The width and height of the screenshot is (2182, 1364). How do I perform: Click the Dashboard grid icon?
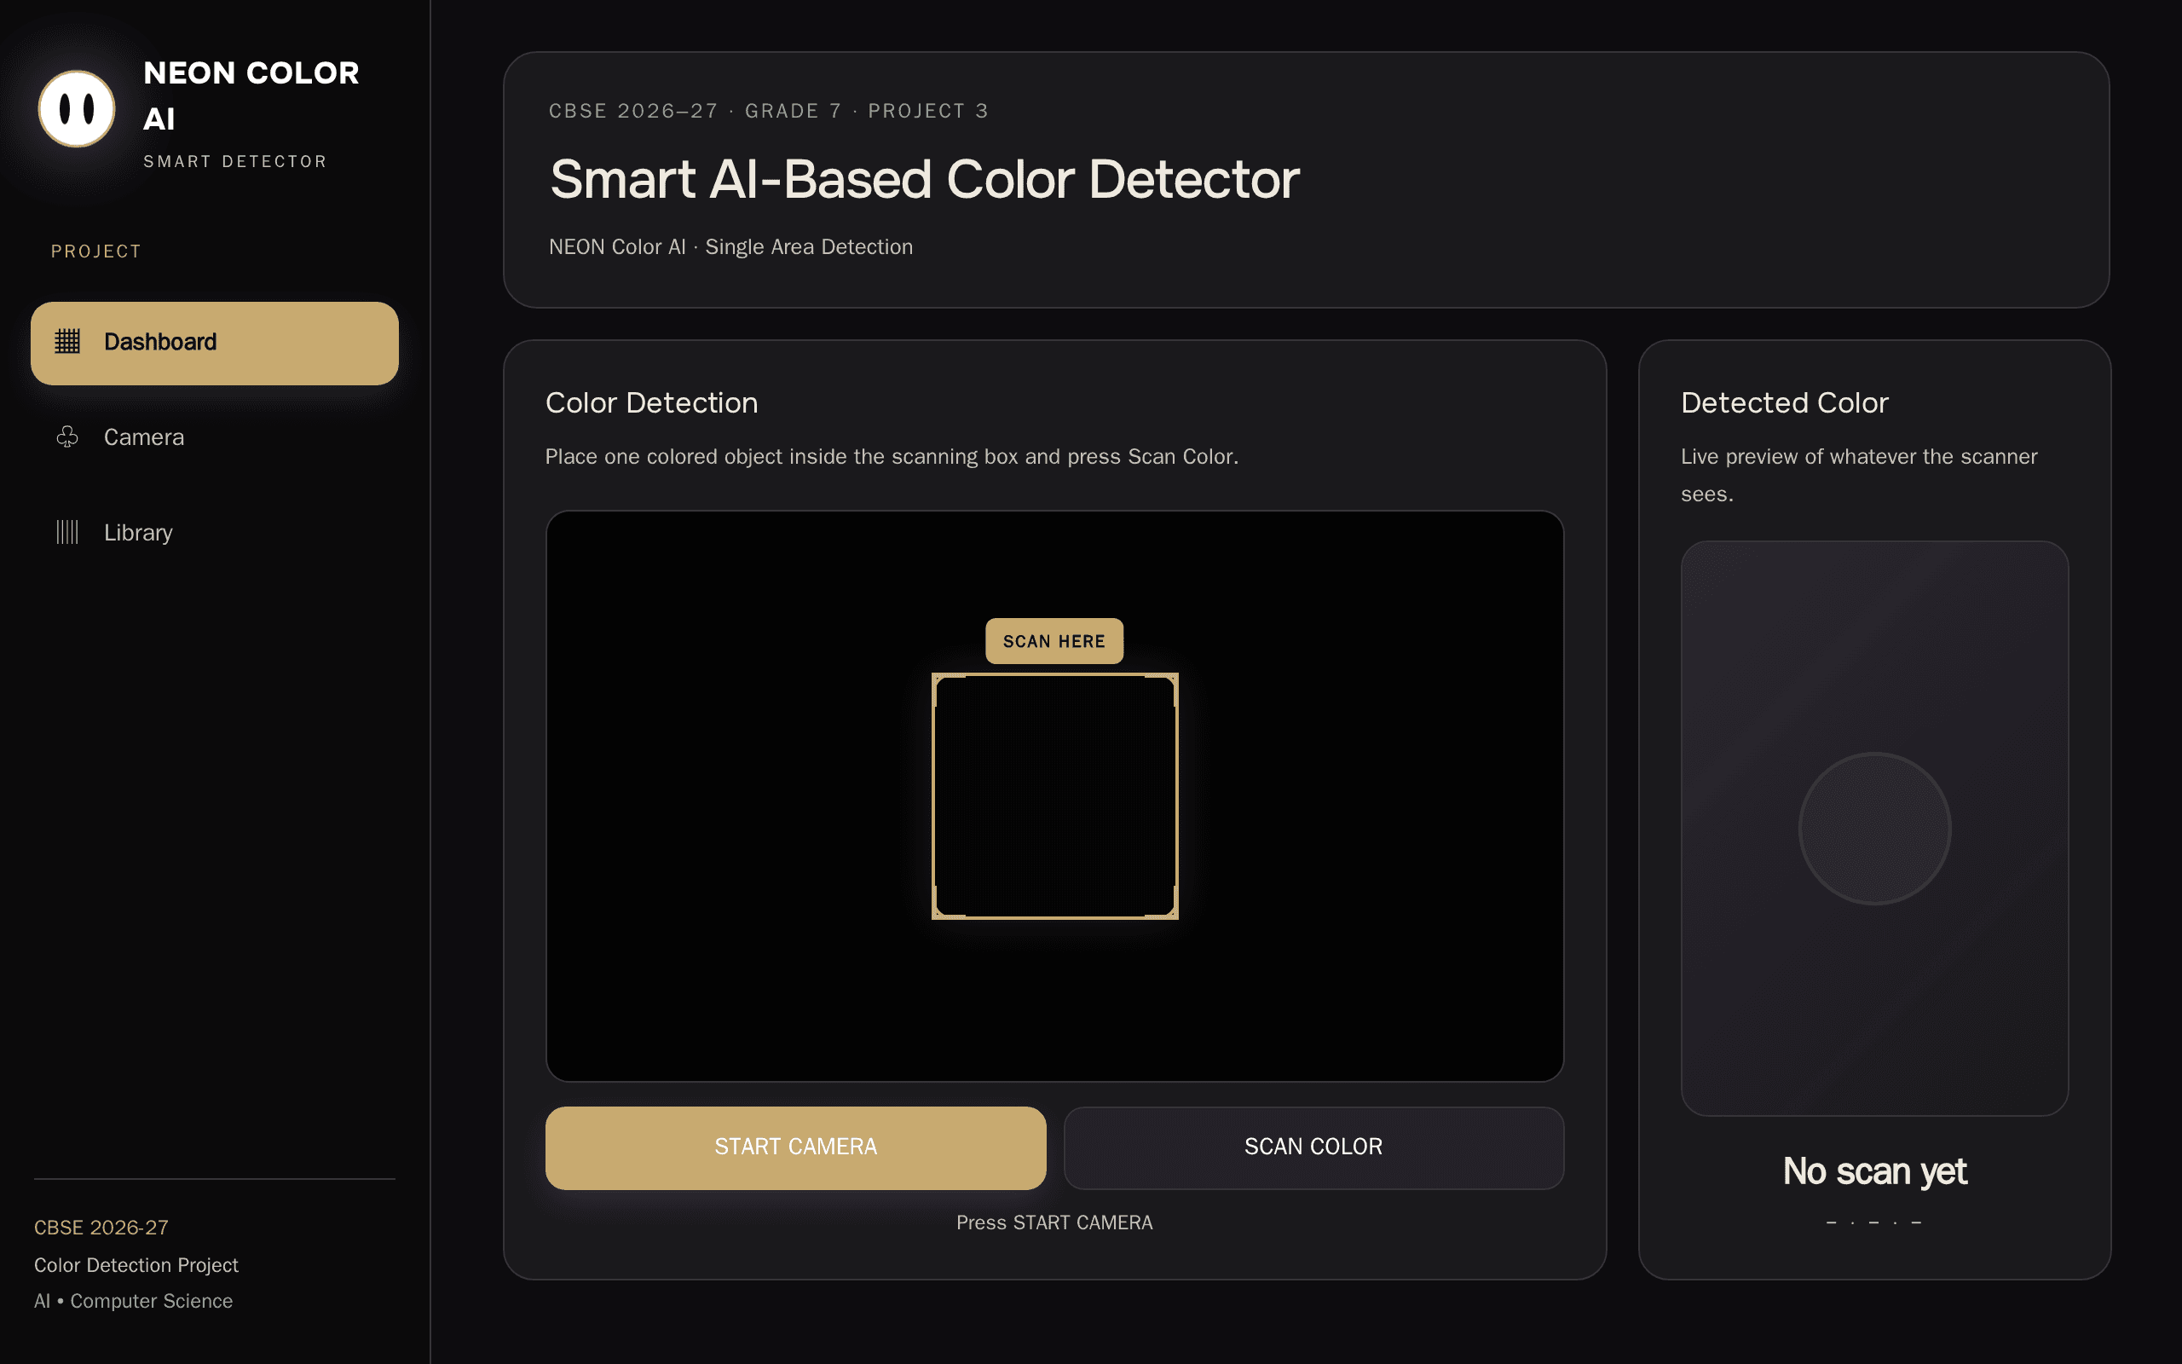(67, 342)
